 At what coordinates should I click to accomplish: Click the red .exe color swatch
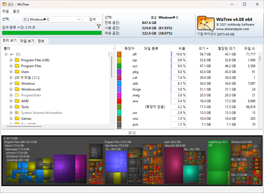click(119, 101)
